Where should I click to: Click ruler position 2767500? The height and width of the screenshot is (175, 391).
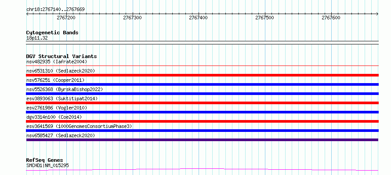coord(264,18)
